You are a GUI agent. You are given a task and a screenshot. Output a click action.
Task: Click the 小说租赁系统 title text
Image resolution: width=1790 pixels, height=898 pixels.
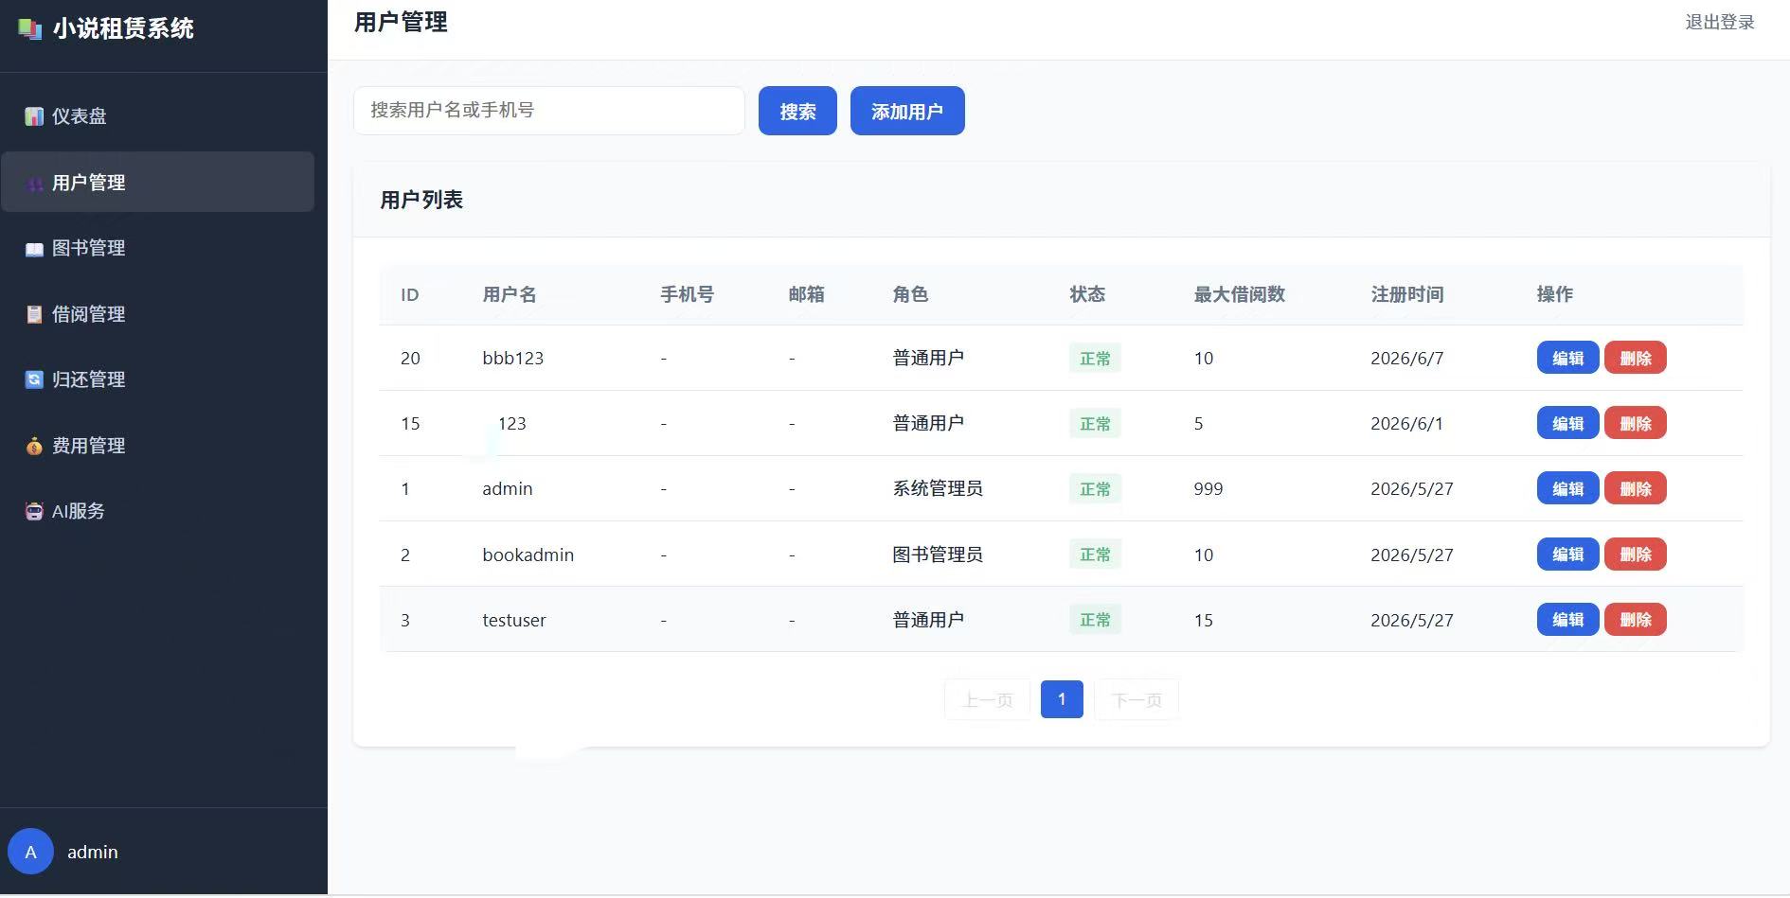[123, 28]
